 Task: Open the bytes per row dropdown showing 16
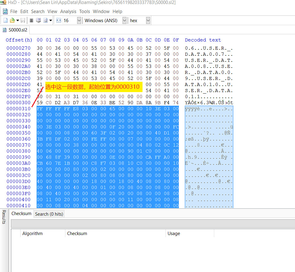tap(79, 21)
